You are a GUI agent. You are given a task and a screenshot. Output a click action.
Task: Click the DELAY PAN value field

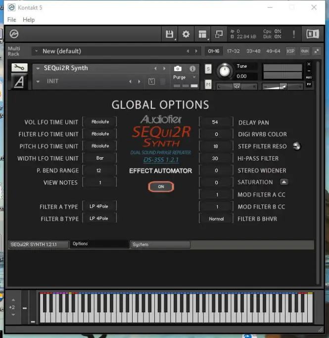(216, 122)
